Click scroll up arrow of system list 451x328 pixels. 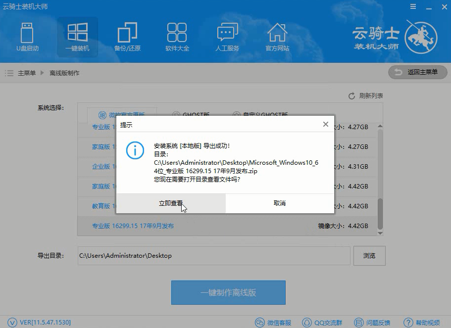tap(380, 126)
